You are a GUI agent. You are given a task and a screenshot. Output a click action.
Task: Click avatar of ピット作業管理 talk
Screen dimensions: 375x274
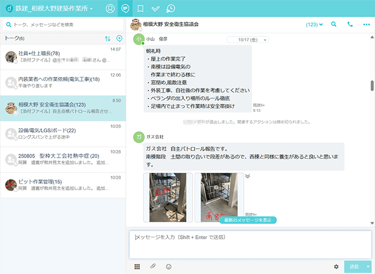[11, 185]
